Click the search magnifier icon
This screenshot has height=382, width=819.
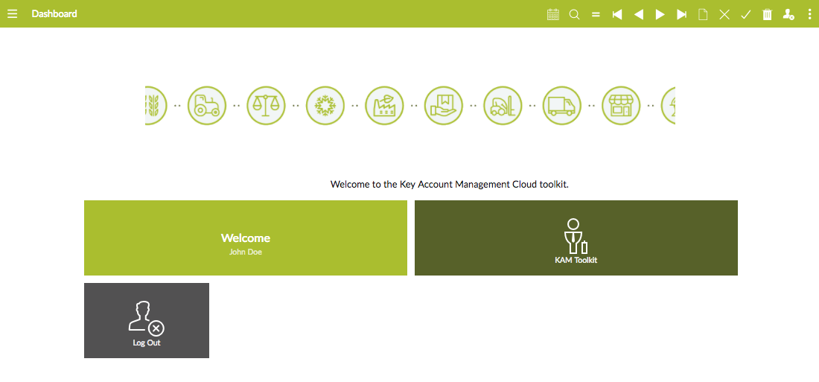click(x=574, y=14)
